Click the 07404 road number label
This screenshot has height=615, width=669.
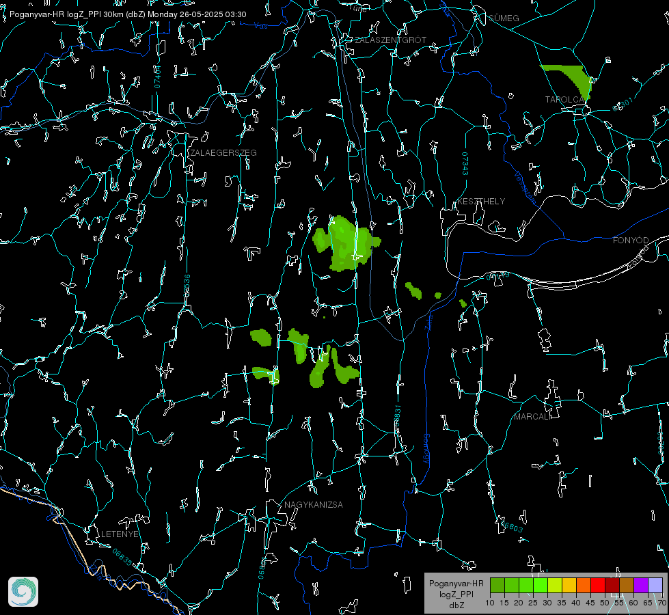point(157,77)
